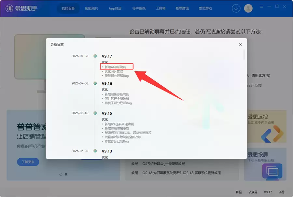Click the 批量激活抹除功能全新改版 entry

(x=123, y=137)
